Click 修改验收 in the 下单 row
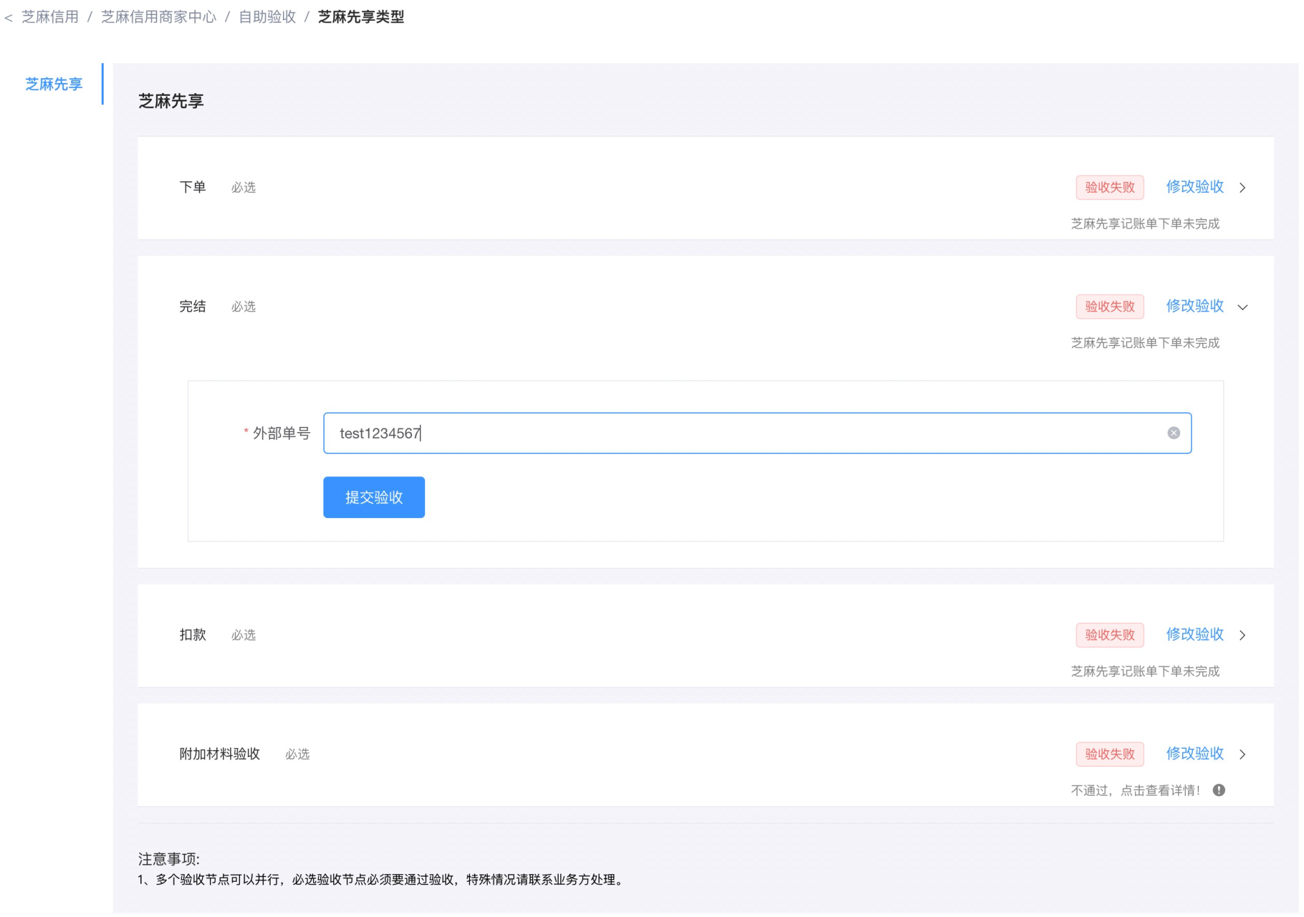 (1194, 187)
